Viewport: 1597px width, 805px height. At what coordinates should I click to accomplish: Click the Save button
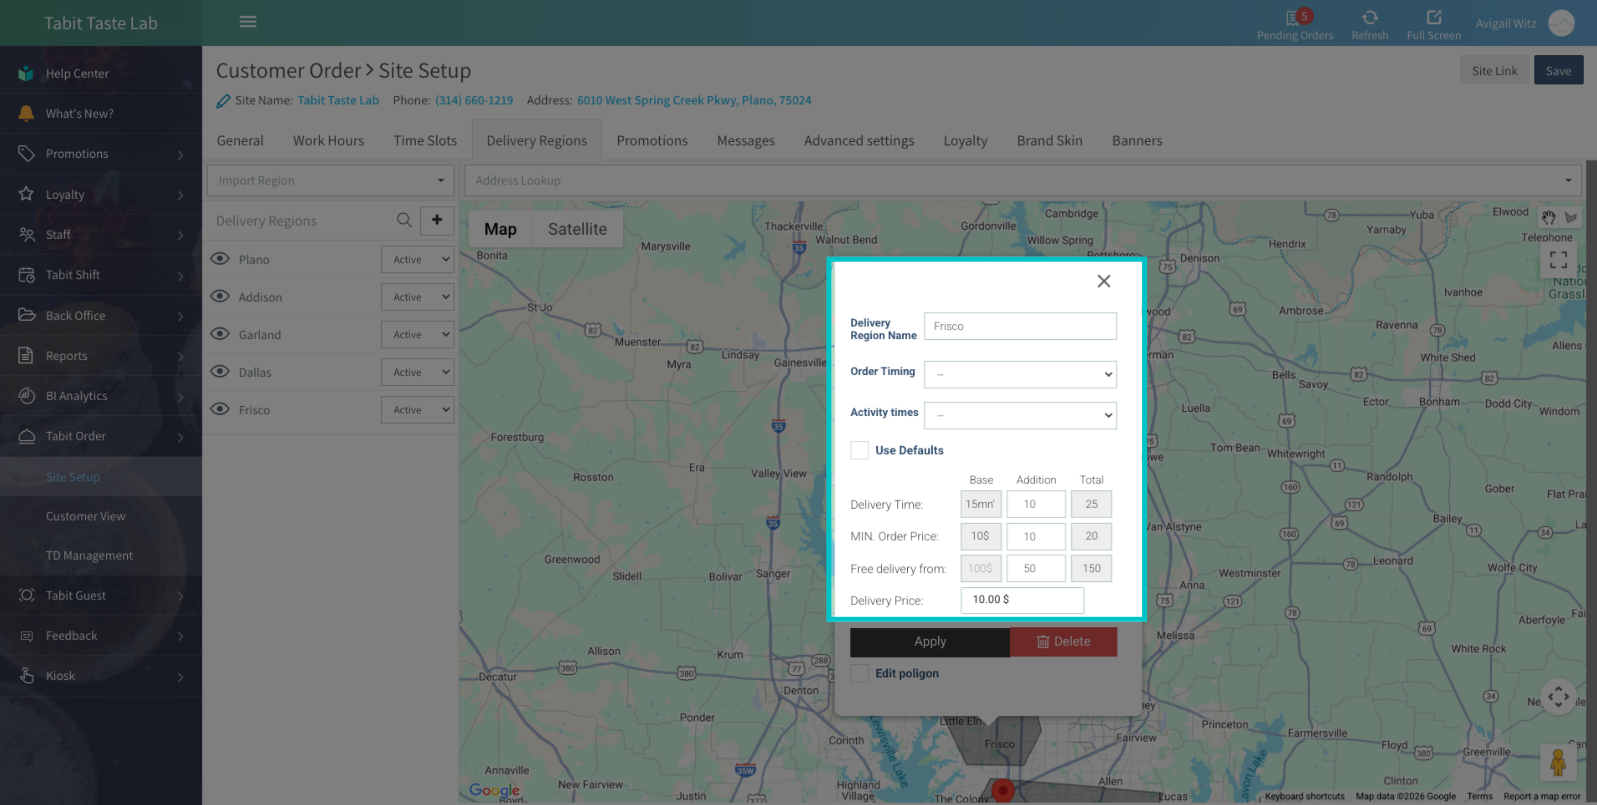tap(1558, 70)
